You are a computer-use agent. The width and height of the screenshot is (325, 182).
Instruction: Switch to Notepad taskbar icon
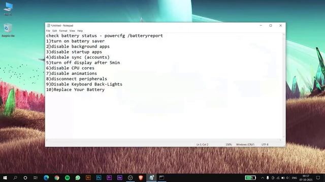click(x=151, y=177)
